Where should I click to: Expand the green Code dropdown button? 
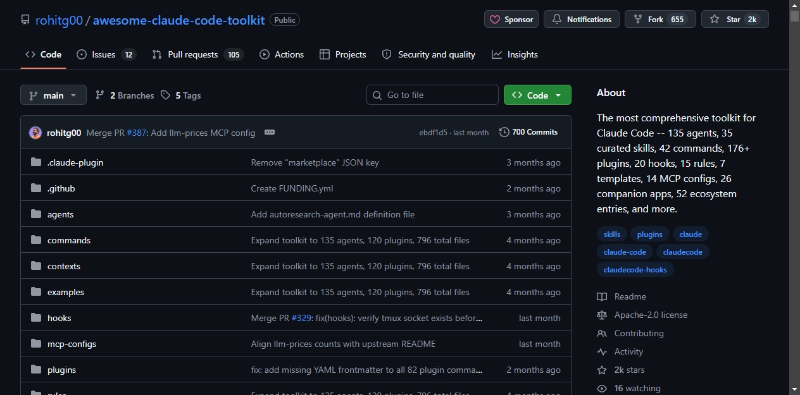coord(537,95)
